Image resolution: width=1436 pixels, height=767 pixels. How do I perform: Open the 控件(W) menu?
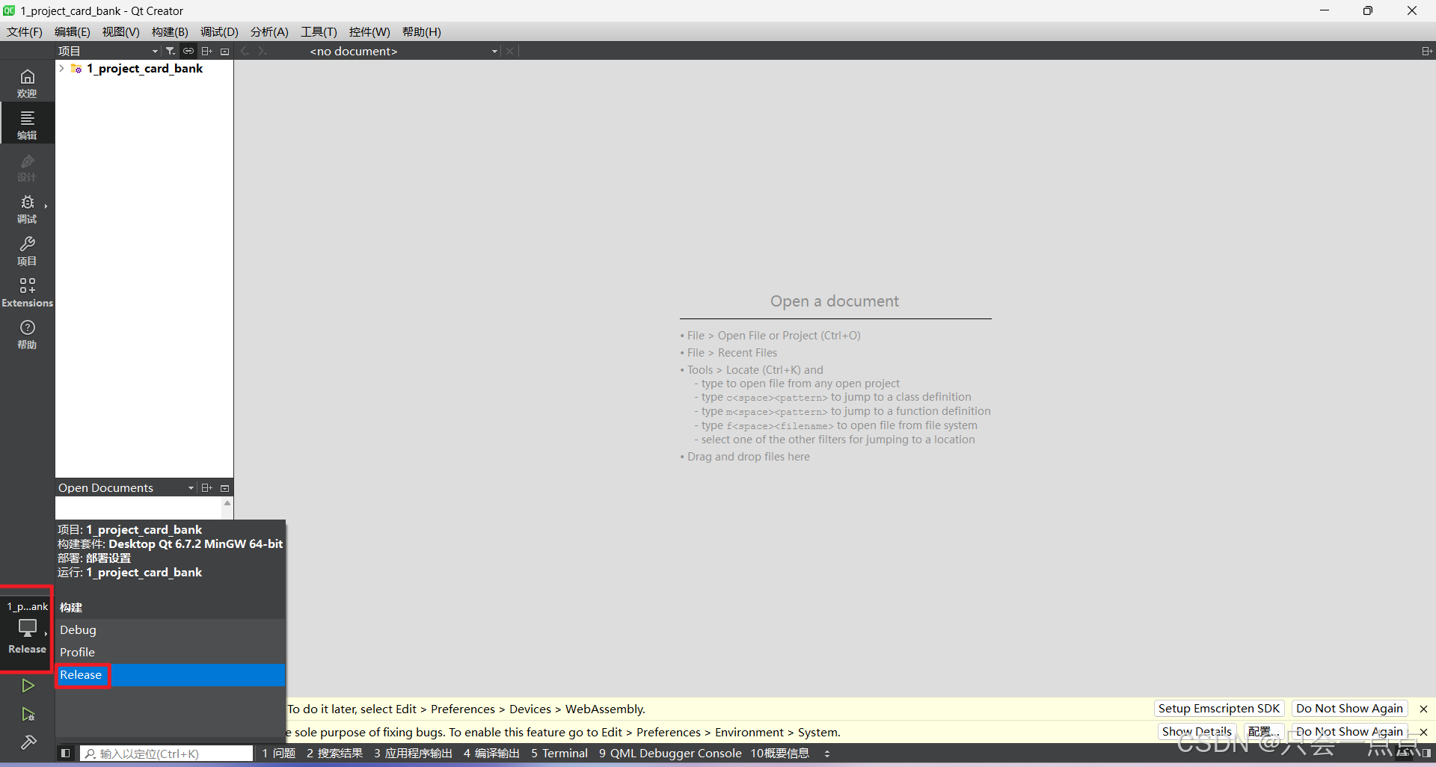[x=369, y=31]
